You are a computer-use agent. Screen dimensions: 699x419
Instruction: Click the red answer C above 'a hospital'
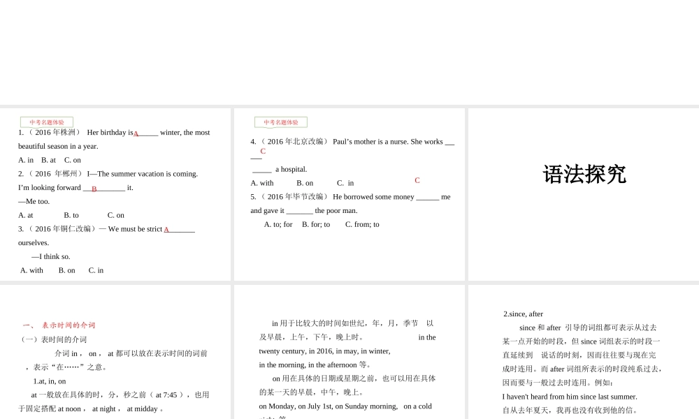point(263,152)
